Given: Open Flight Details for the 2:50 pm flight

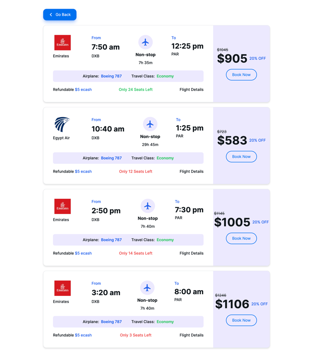Looking at the screenshot, I should (x=191, y=253).
